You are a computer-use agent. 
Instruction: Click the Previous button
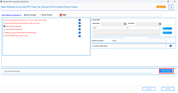pos(149,89)
